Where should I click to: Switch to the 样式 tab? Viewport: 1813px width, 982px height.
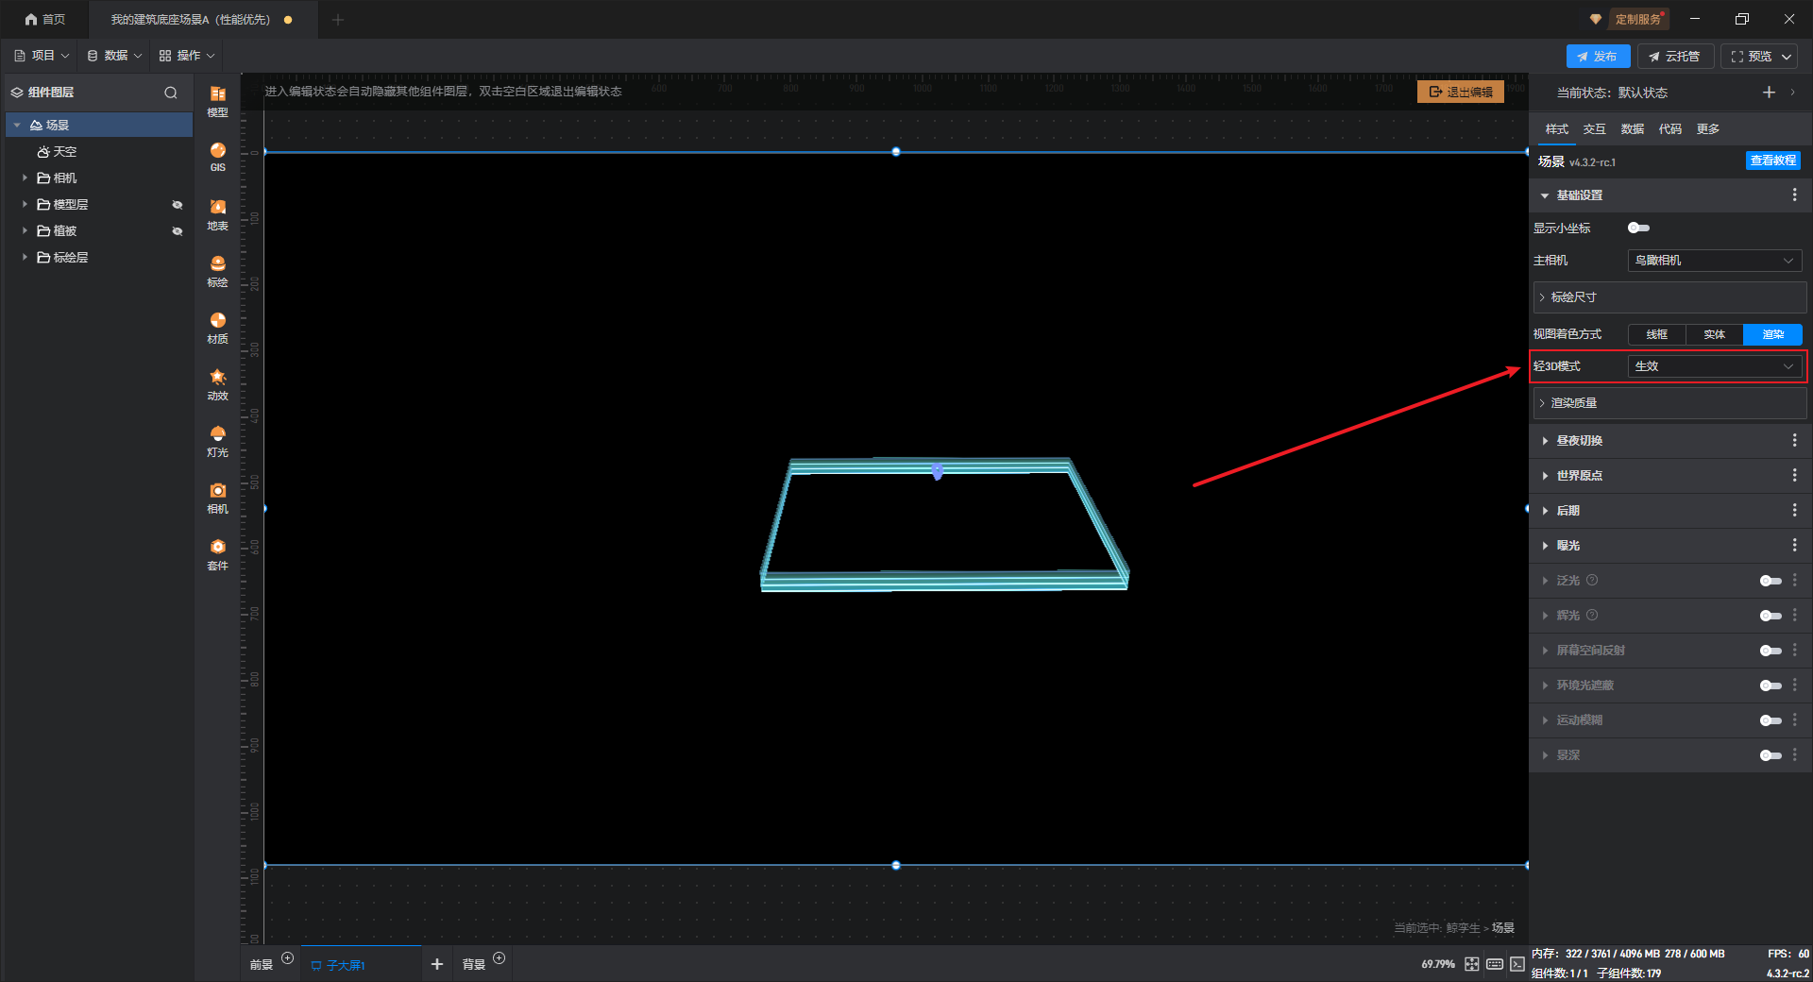1556,129
